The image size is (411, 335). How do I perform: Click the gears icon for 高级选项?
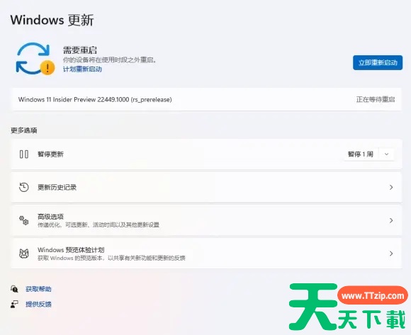tap(24, 220)
